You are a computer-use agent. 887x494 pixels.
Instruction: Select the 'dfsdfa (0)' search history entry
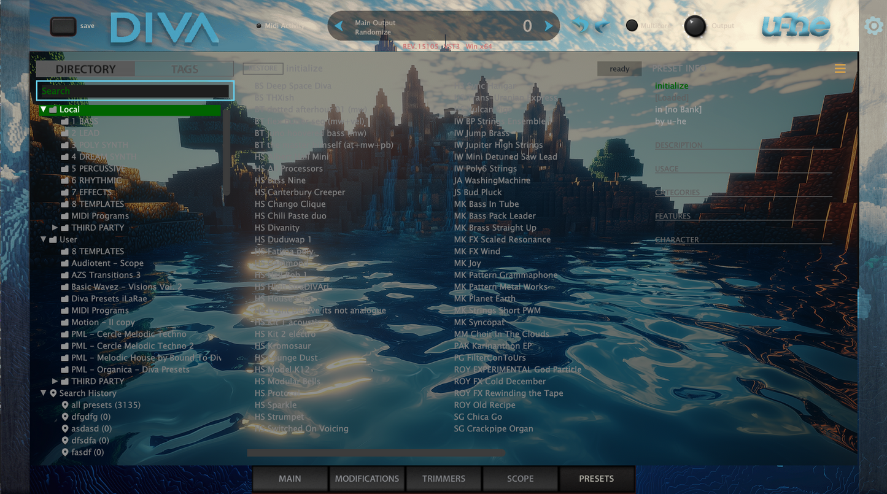click(x=85, y=440)
